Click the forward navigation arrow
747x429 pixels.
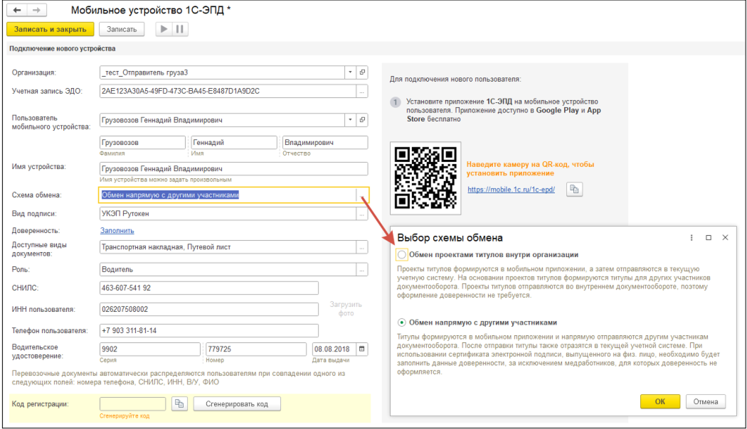(x=36, y=11)
